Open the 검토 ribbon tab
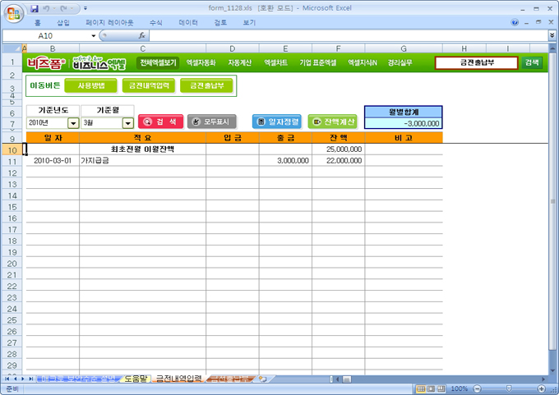The width and height of the screenshot is (559, 395). click(220, 23)
